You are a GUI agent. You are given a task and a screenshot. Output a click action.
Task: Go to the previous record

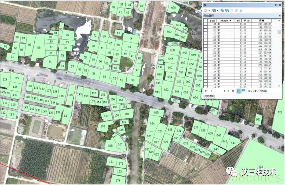pyautogui.click(x=211, y=91)
